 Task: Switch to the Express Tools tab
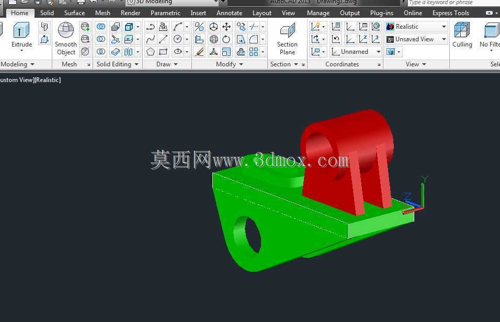pyautogui.click(x=450, y=13)
